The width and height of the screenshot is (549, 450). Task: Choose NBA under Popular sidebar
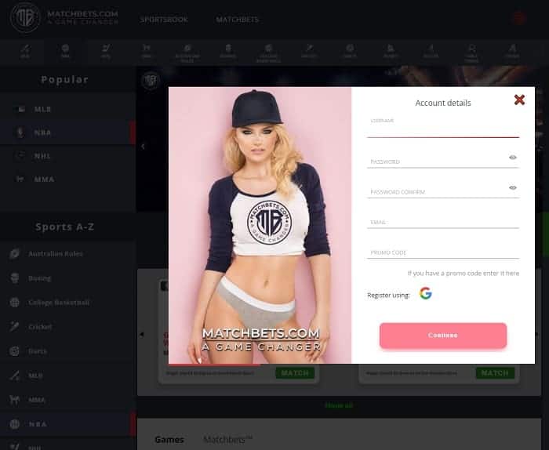[x=68, y=132]
